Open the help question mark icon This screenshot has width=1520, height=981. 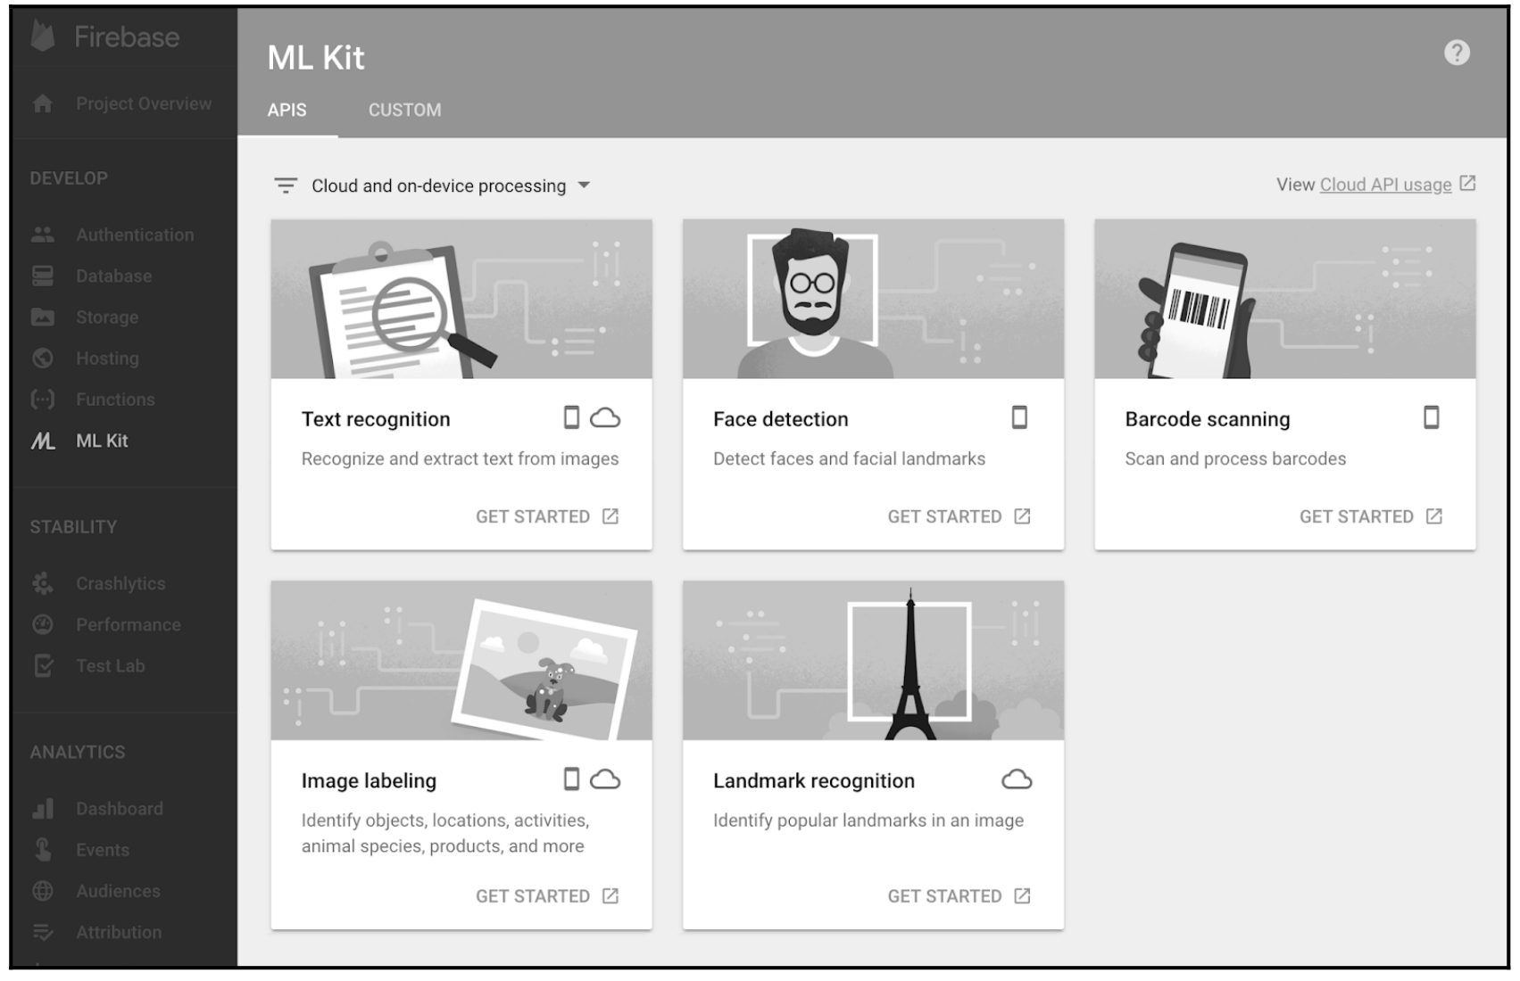[x=1457, y=53]
